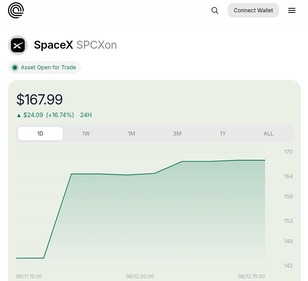This screenshot has width=308, height=281.
Task: Click the Asset Open for Trade badge
Action: 44,68
